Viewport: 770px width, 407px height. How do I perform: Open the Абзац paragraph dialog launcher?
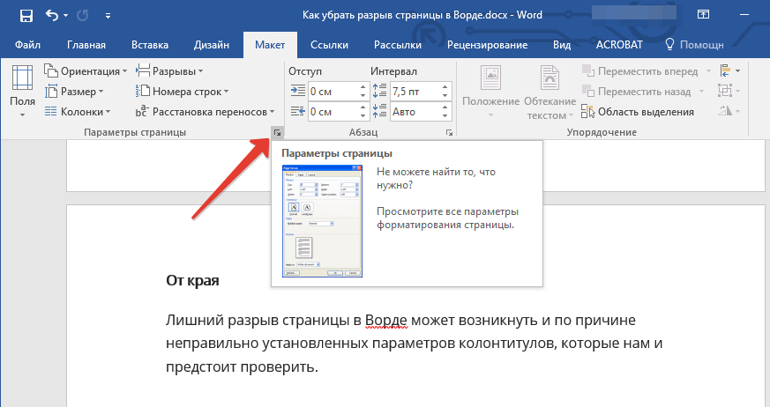point(449,132)
